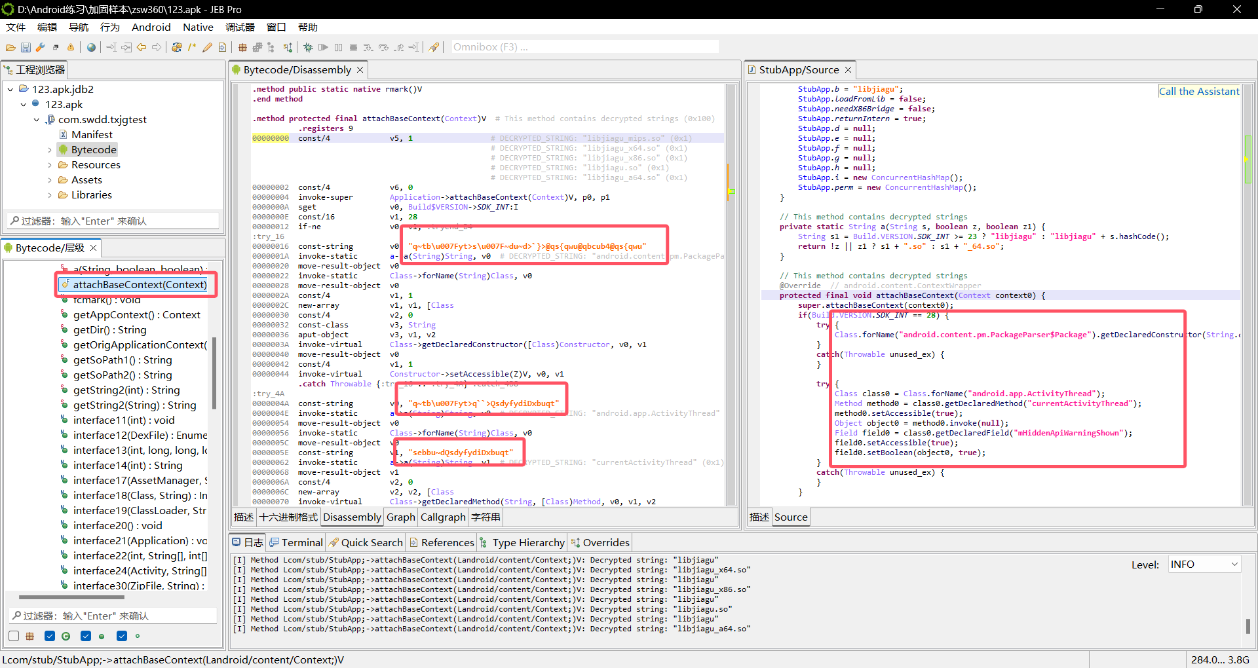Open the log Level INFO dropdown

(x=1204, y=565)
